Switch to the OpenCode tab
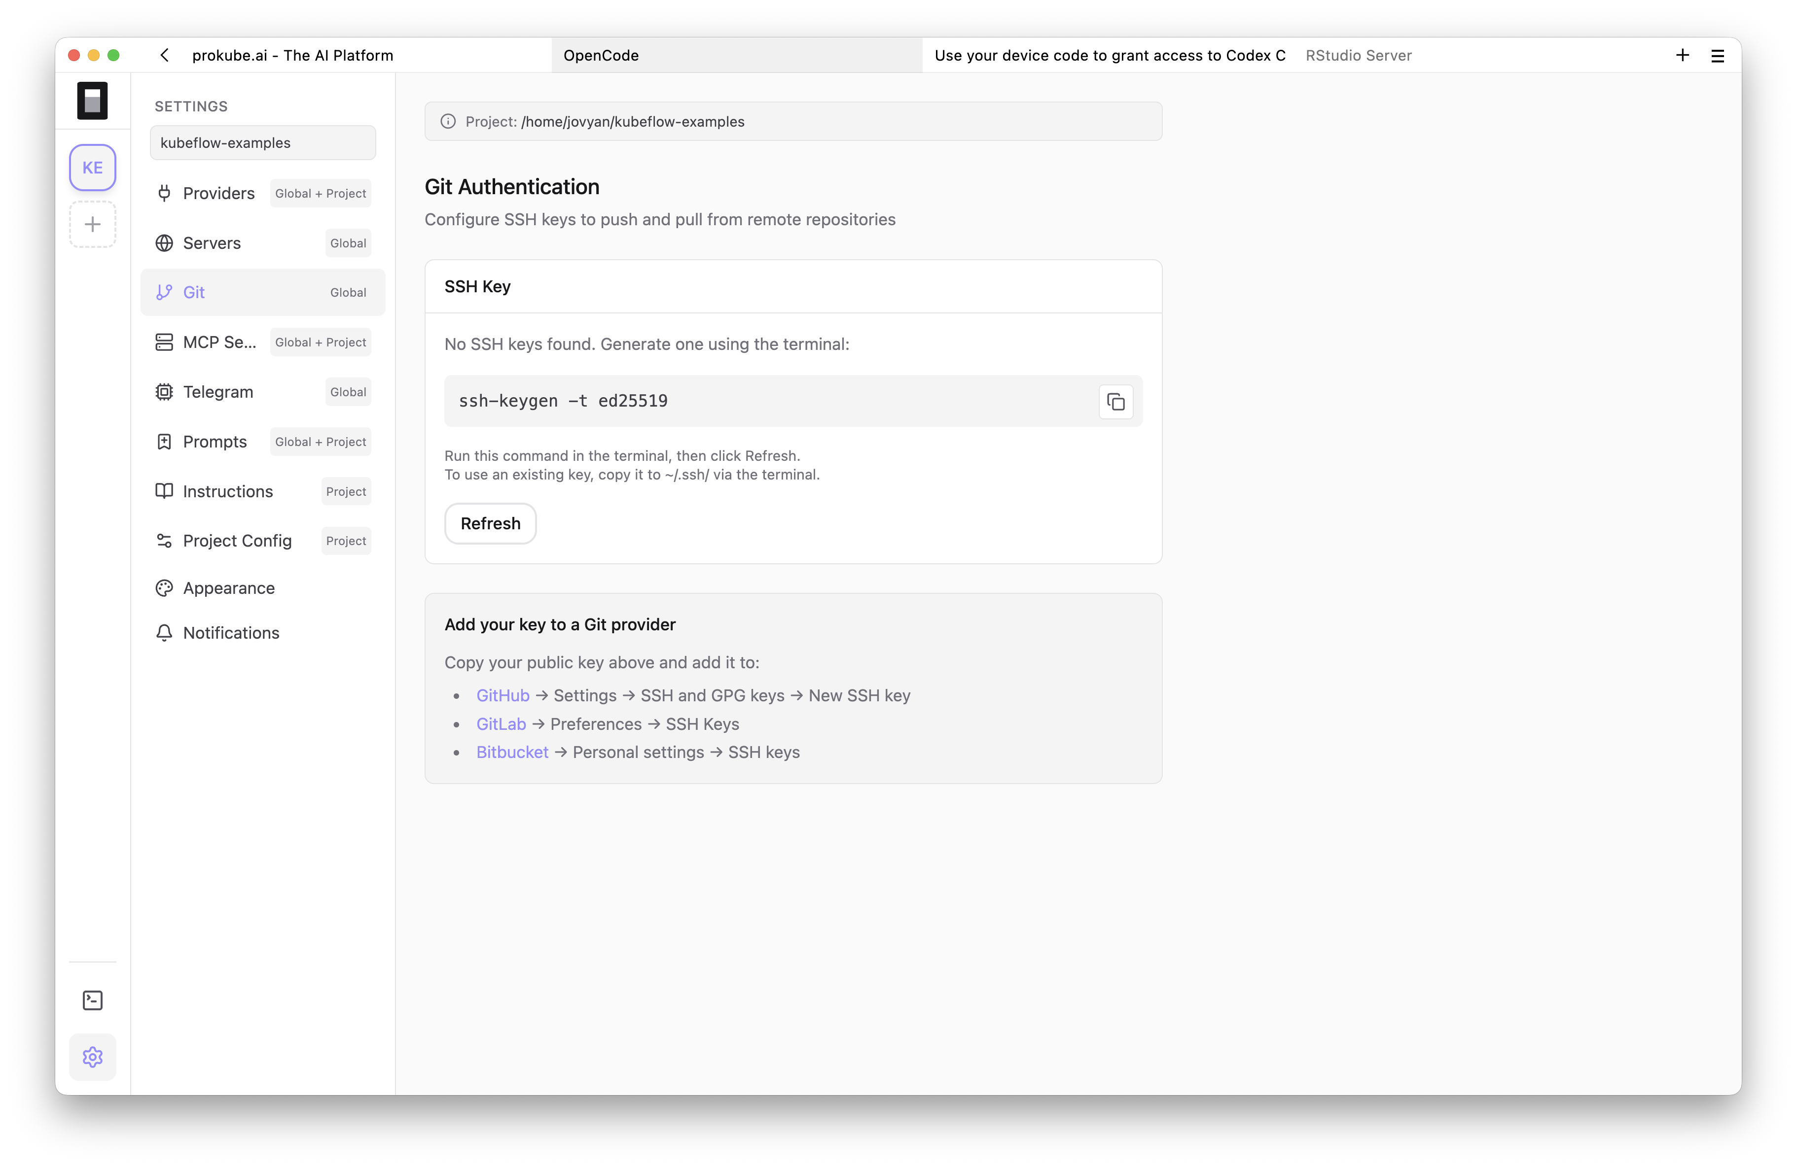 737,55
